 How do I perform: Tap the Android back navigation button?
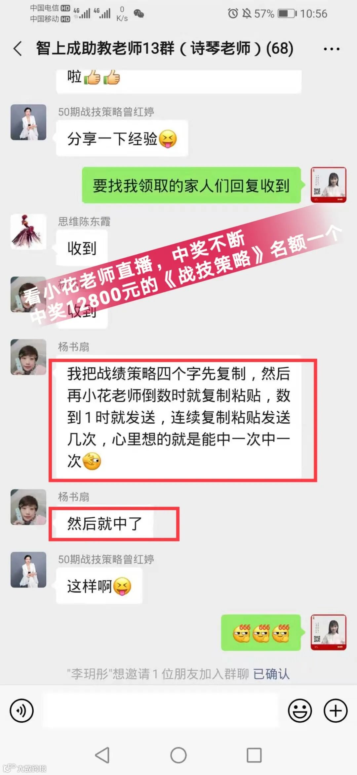click(102, 755)
